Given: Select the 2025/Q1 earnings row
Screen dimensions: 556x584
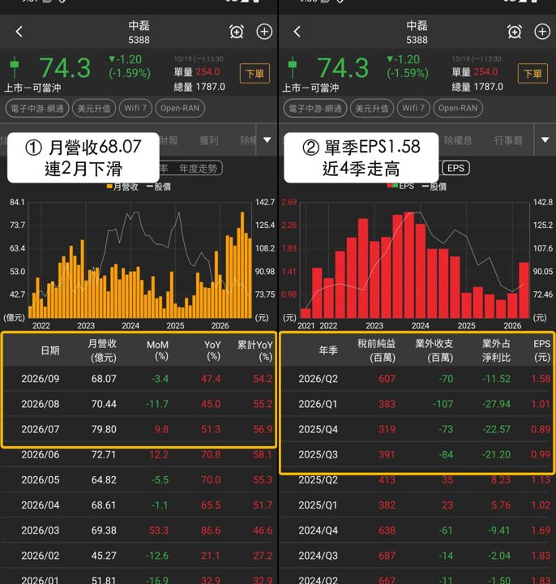Looking at the screenshot, I should click(417, 505).
